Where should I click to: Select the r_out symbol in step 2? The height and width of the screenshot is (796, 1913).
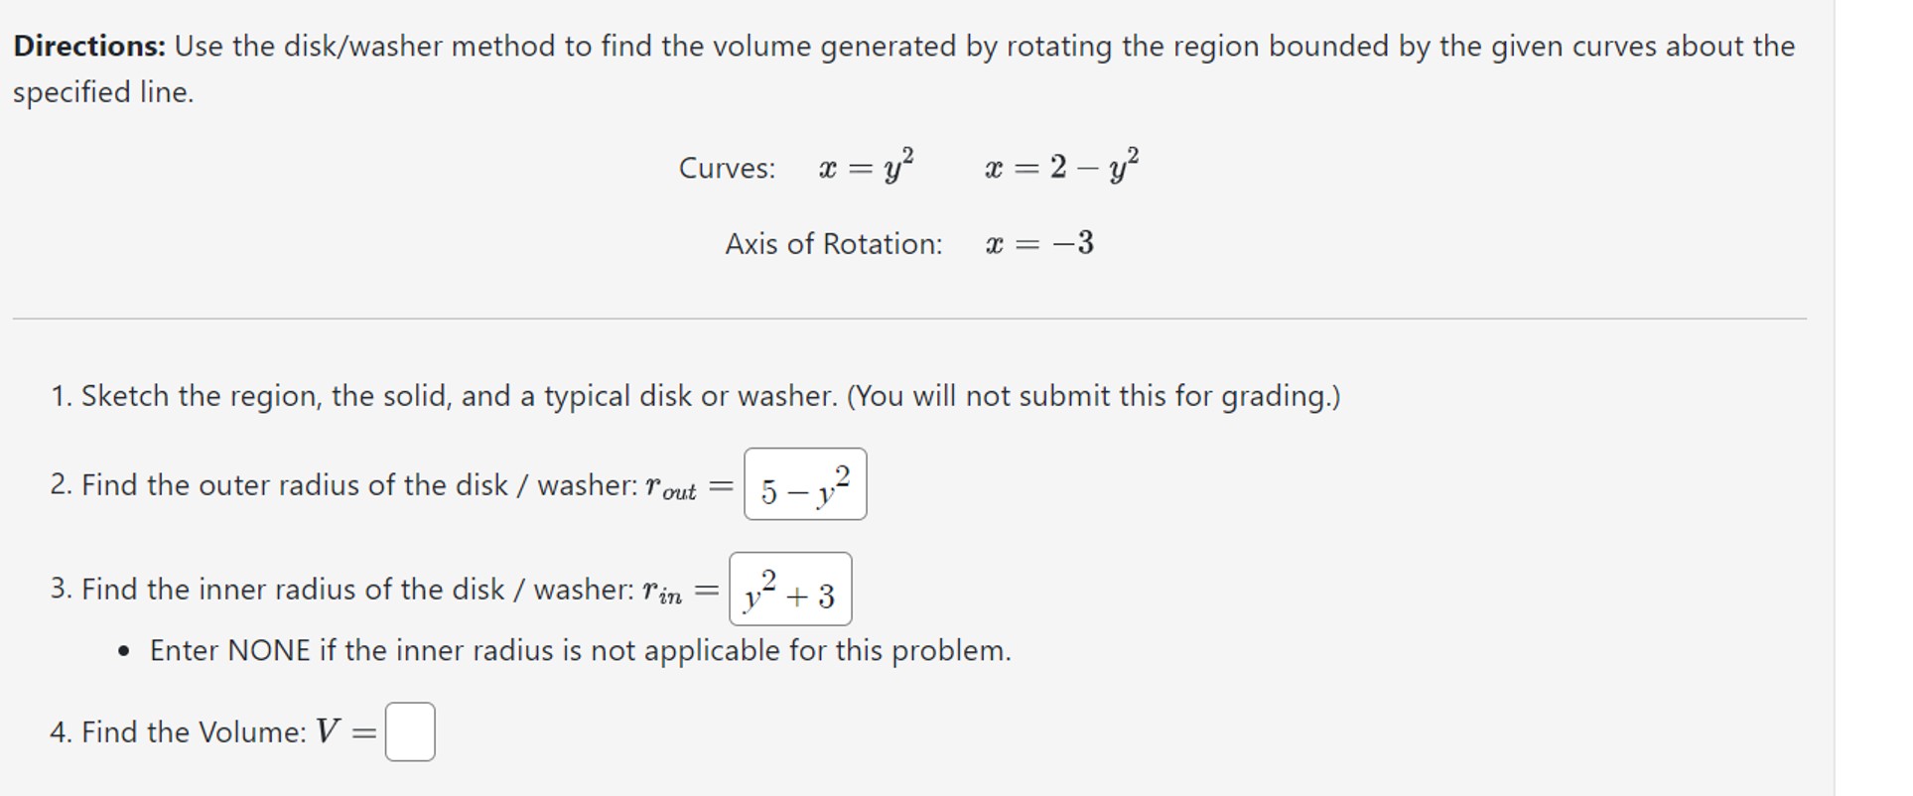click(x=677, y=486)
